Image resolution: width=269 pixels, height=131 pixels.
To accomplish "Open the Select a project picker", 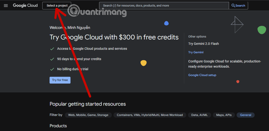I will [x=57, y=5].
